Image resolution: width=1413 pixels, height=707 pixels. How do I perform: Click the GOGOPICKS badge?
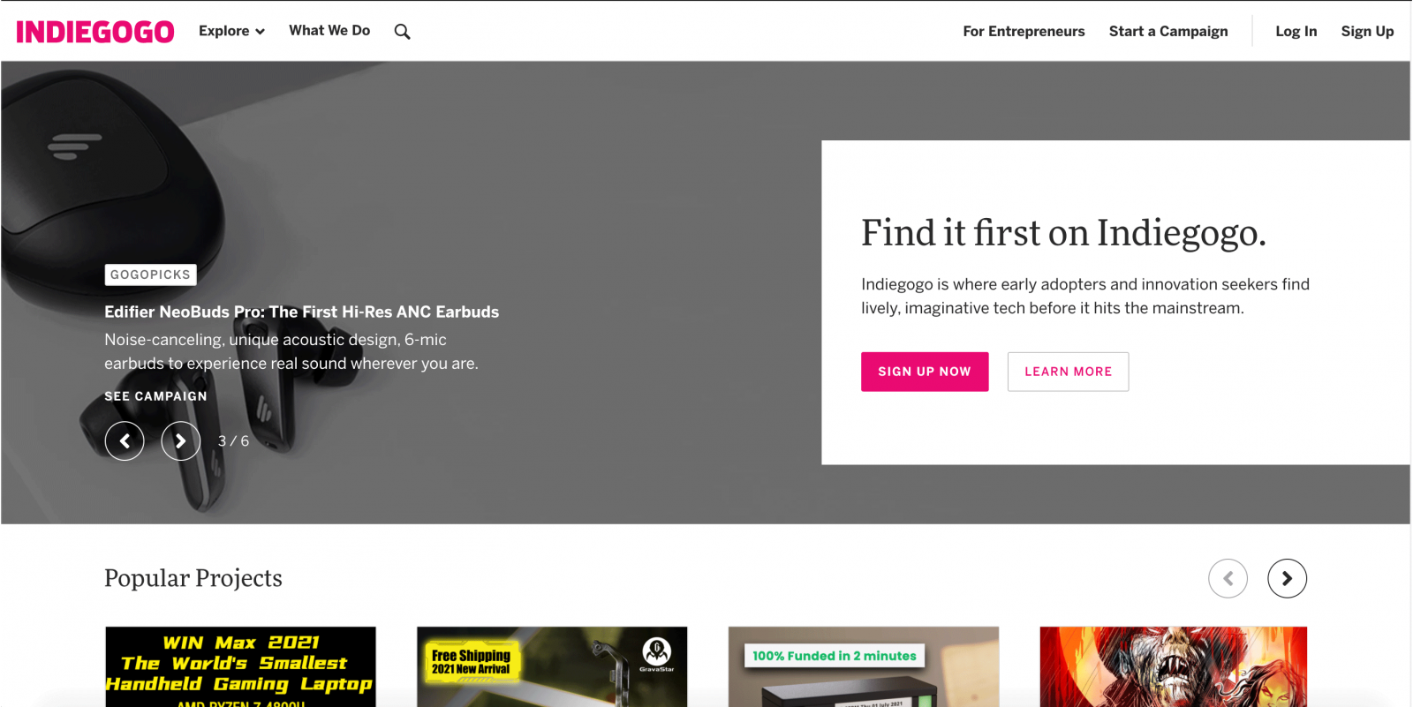click(x=150, y=275)
